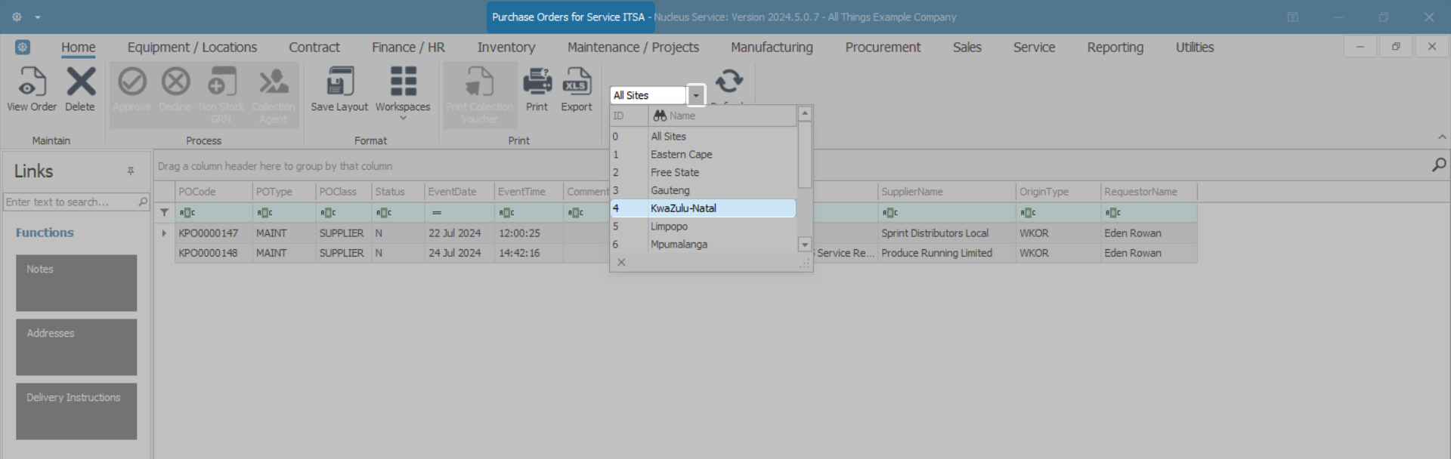Export the grid to XLS
The width and height of the screenshot is (1451, 459).
(576, 83)
